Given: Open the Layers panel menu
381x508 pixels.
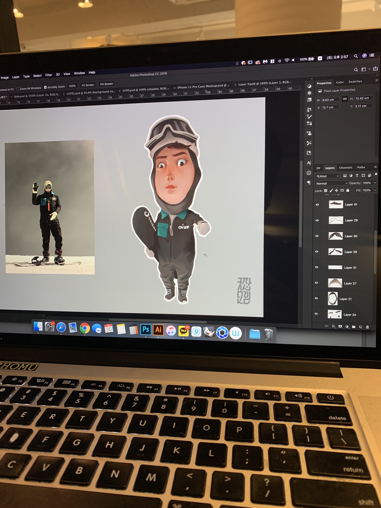Looking at the screenshot, I should point(375,167).
